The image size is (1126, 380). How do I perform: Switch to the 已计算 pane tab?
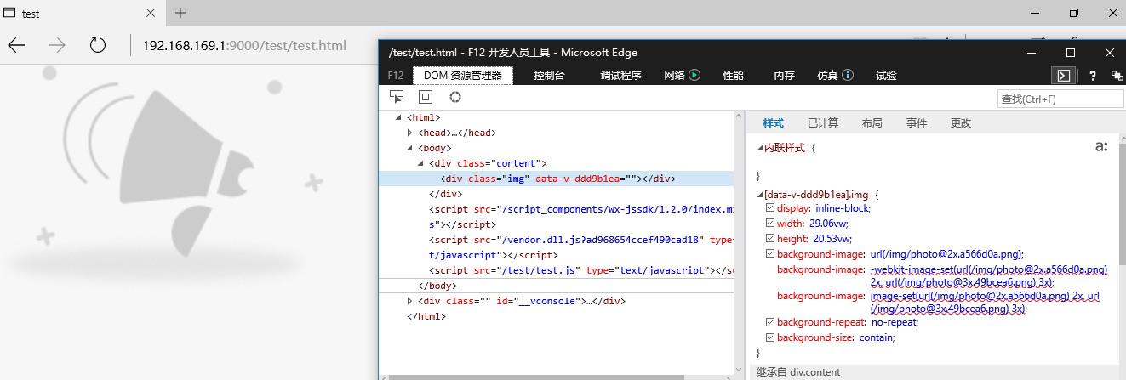(x=823, y=123)
